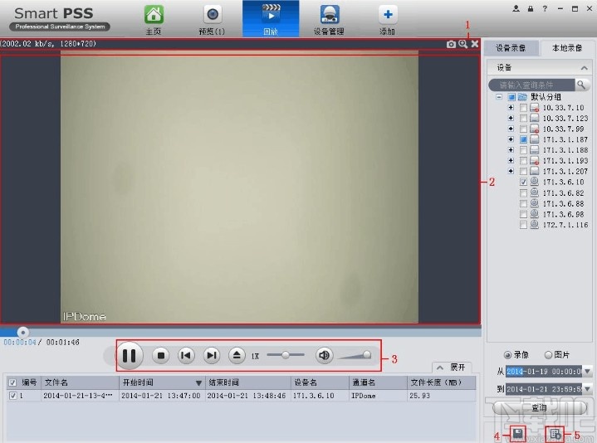Check the box for device 10.33.7.123
597x443 pixels.
tap(524, 119)
